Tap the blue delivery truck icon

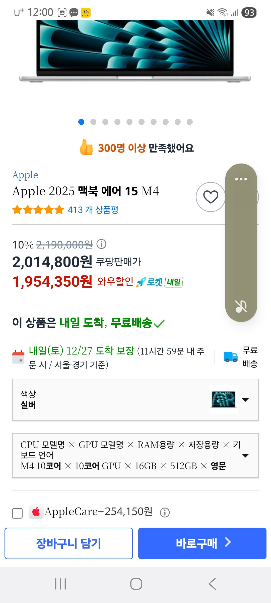pos(231,357)
